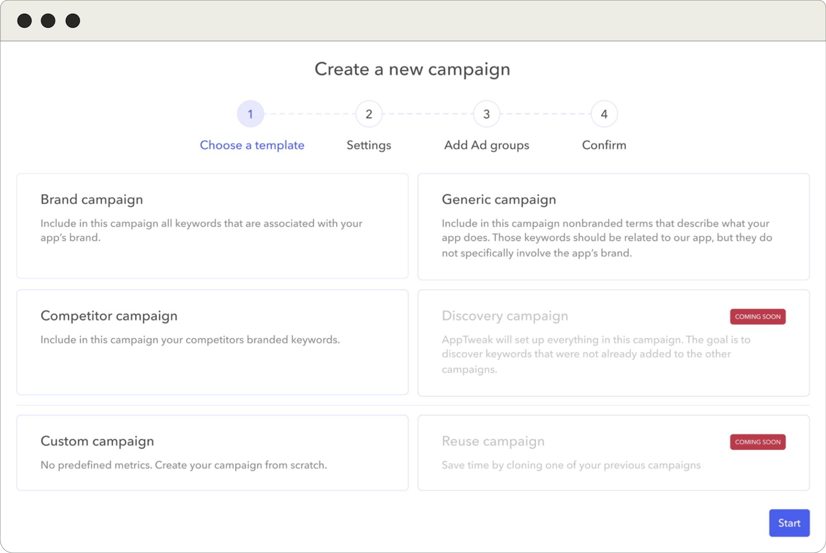Image resolution: width=826 pixels, height=553 pixels.
Task: Click the disabled Discovery campaign card title
Action: tap(504, 316)
